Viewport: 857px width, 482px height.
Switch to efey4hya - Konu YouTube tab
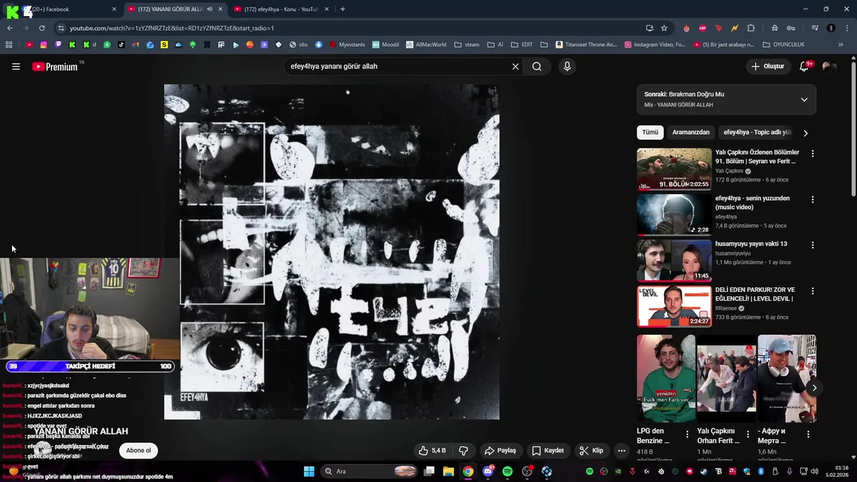pos(281,9)
